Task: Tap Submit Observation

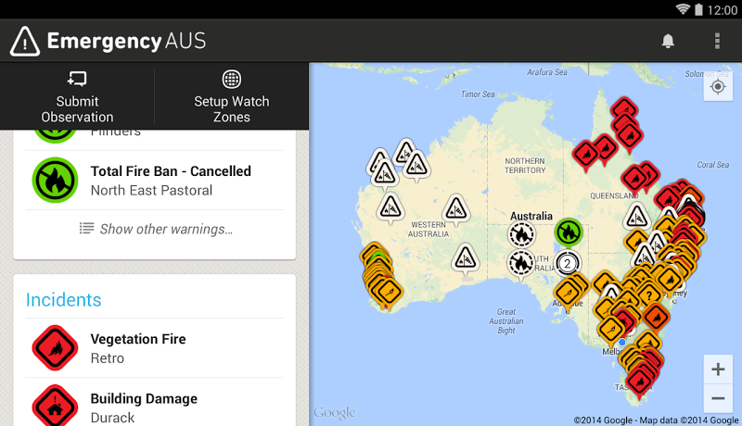Action: (x=77, y=97)
